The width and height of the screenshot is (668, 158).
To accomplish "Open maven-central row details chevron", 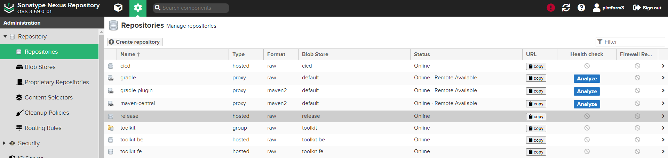I will tap(663, 103).
